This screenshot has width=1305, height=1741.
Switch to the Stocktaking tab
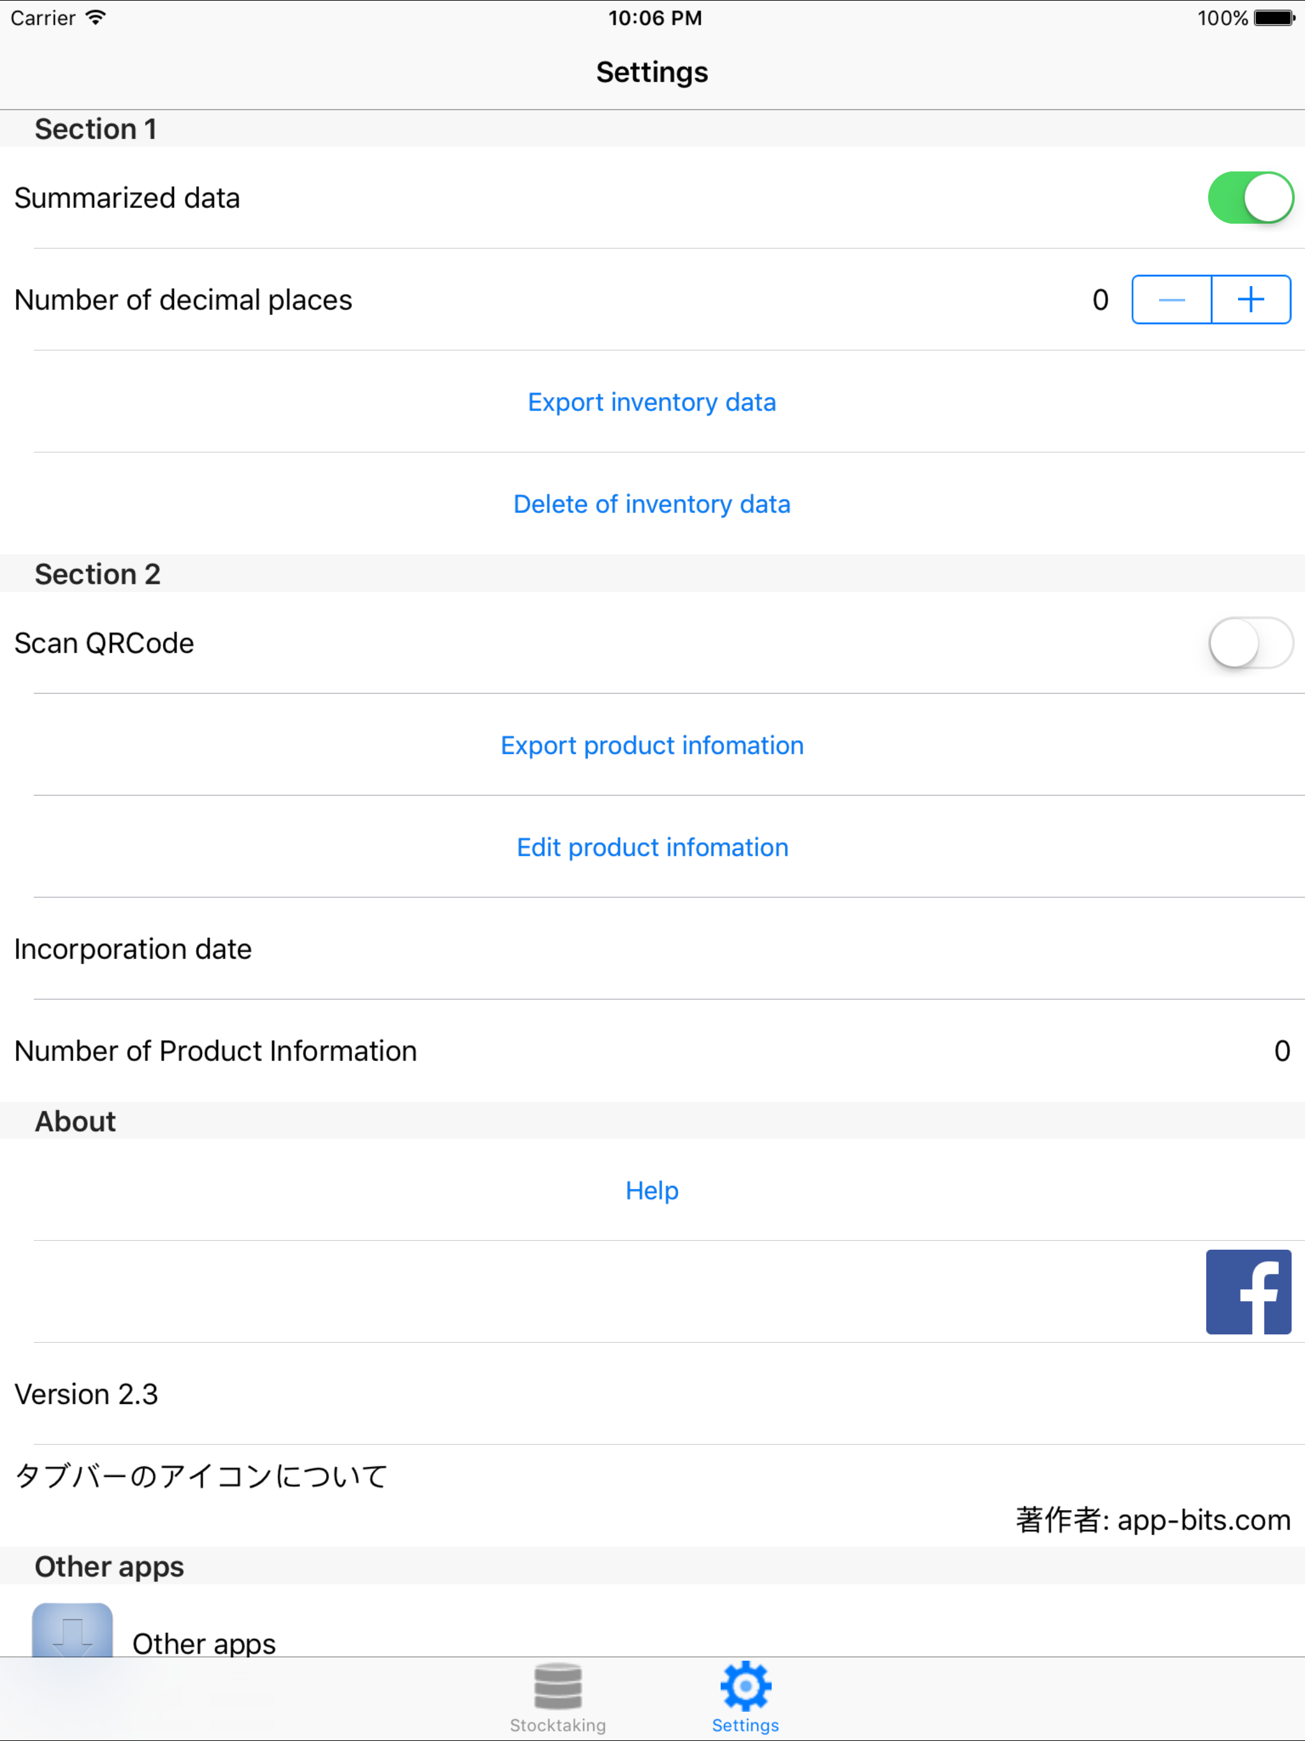(558, 1698)
